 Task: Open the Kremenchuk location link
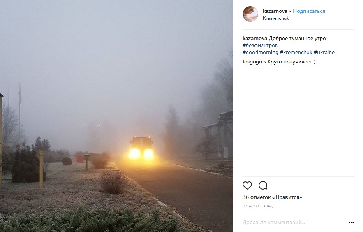coord(276,18)
